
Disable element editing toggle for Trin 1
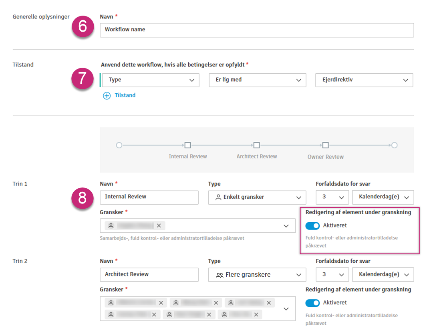(312, 226)
